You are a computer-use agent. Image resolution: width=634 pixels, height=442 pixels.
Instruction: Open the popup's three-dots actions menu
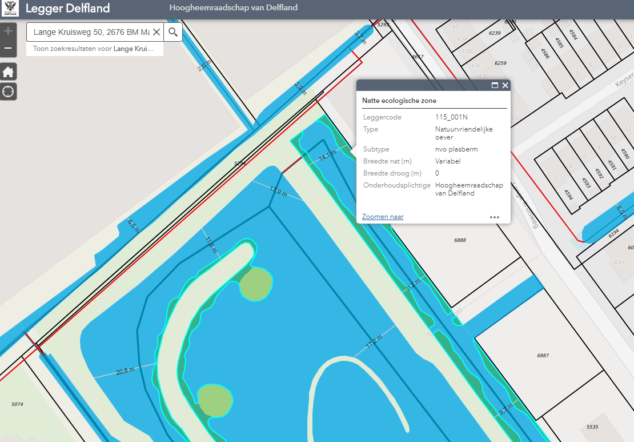(x=495, y=217)
